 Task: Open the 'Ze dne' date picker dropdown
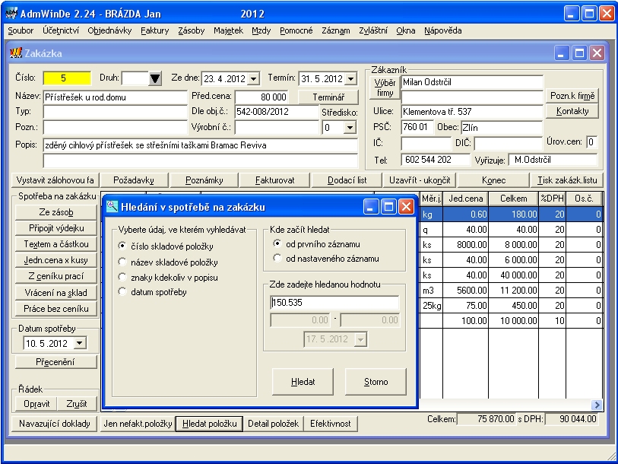[253, 78]
